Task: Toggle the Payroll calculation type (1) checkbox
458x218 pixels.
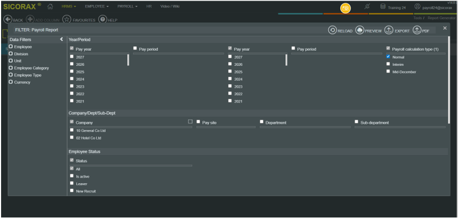Action: pyautogui.click(x=388, y=48)
